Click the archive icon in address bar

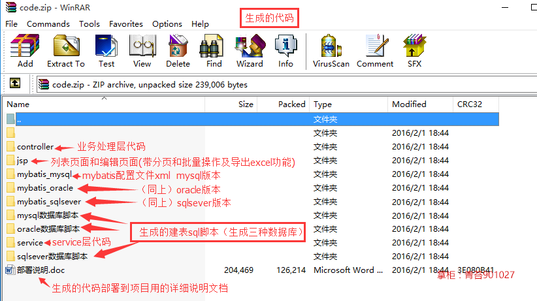tap(44, 84)
